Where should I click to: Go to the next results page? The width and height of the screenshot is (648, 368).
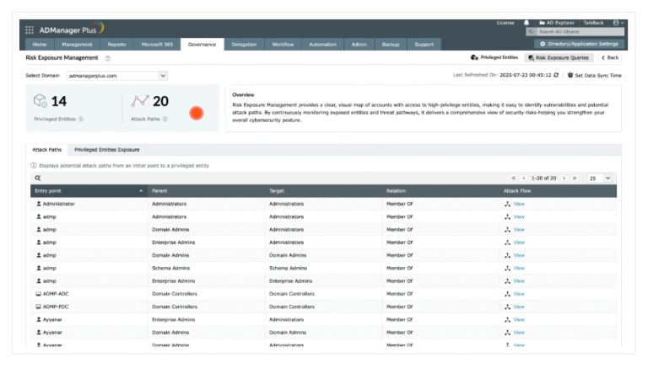coord(564,179)
